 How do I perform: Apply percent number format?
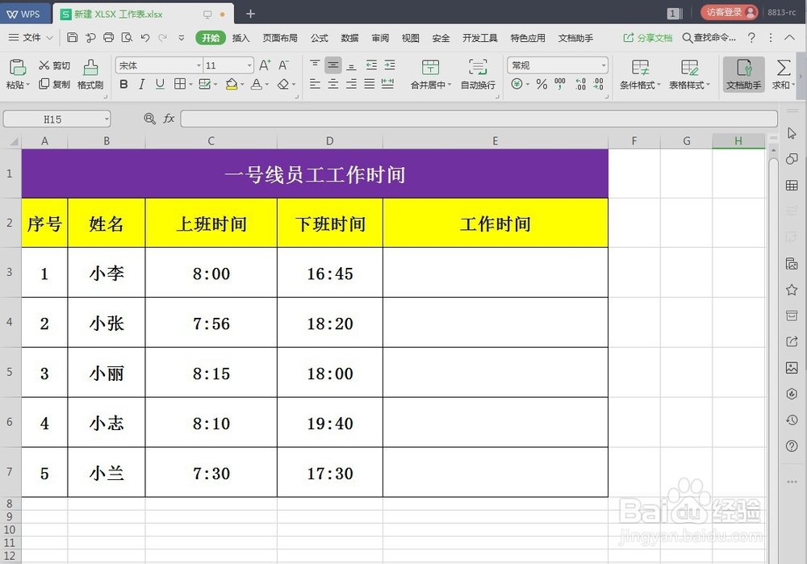tap(542, 84)
